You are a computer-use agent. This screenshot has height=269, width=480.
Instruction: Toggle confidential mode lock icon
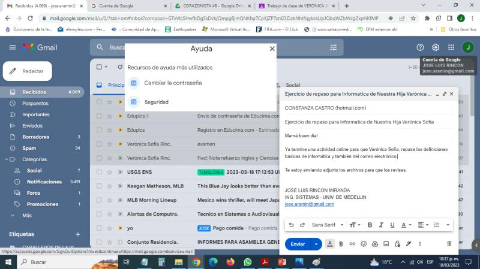tap(397, 244)
